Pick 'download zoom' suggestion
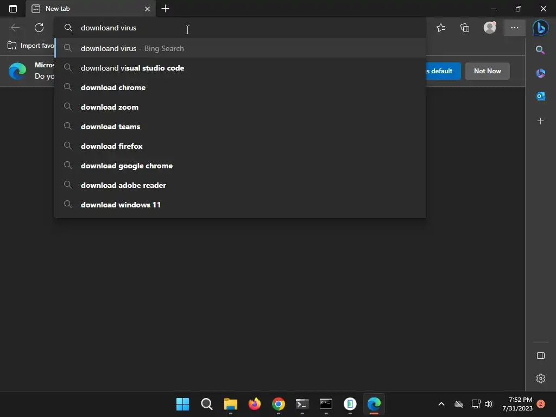This screenshot has width=556, height=417. pos(240,107)
